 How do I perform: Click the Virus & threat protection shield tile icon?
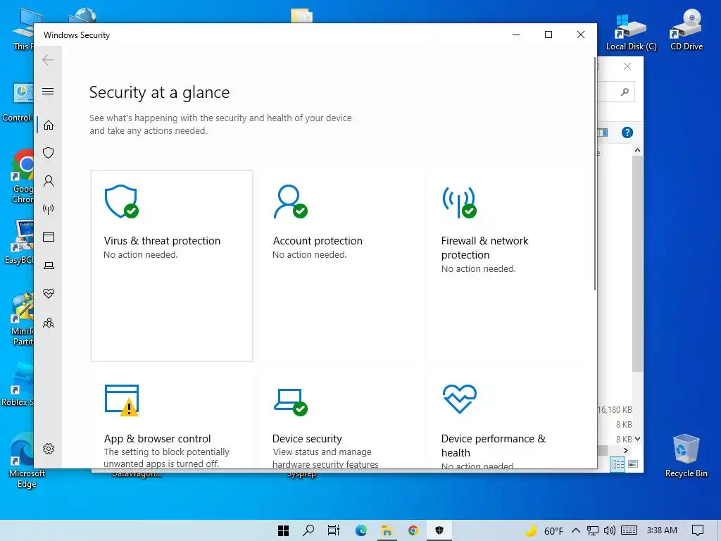pos(121,201)
